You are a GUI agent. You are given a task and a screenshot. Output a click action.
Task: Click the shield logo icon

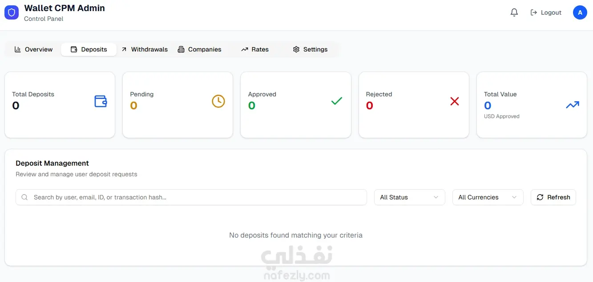point(12,12)
